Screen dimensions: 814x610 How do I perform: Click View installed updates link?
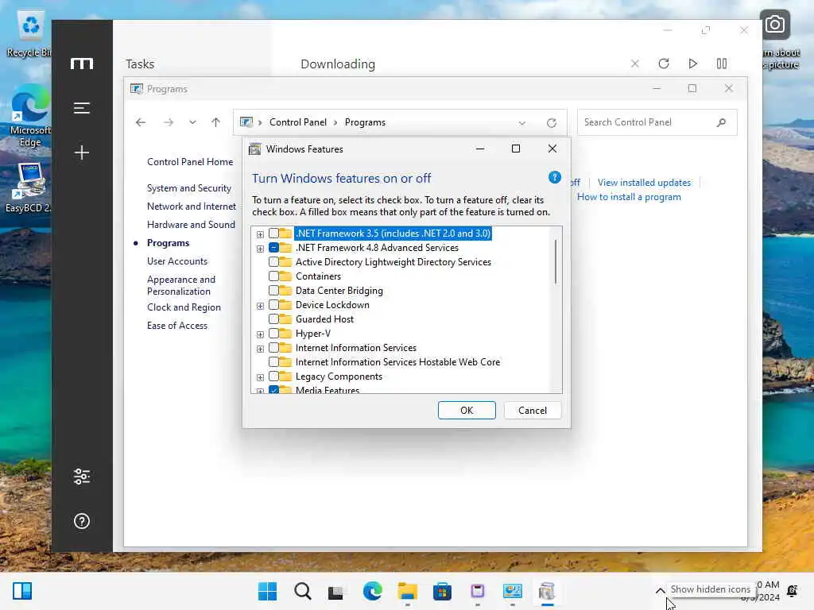[644, 183]
